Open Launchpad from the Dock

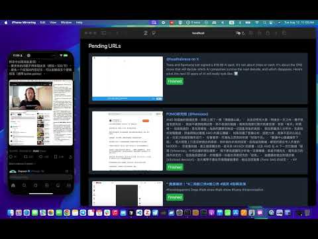click(19, 213)
